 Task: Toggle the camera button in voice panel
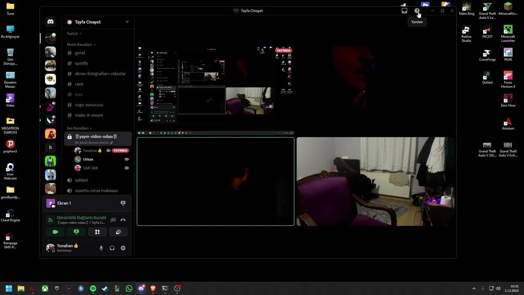click(x=55, y=232)
